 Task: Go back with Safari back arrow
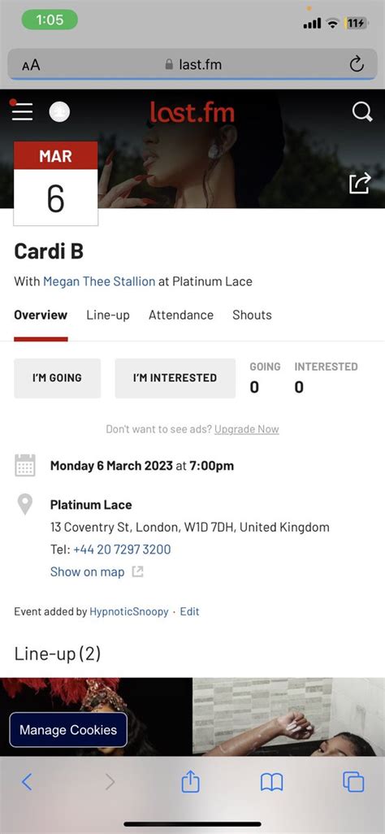pos(27,782)
